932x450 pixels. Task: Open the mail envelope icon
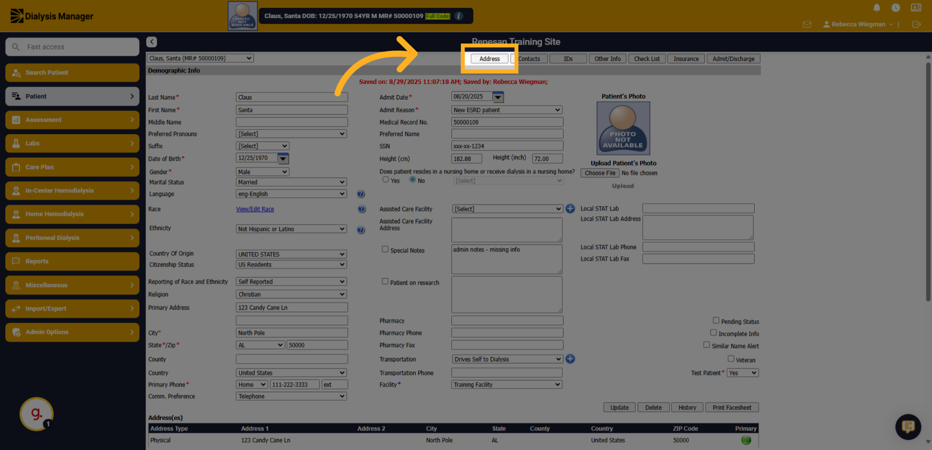click(x=807, y=24)
